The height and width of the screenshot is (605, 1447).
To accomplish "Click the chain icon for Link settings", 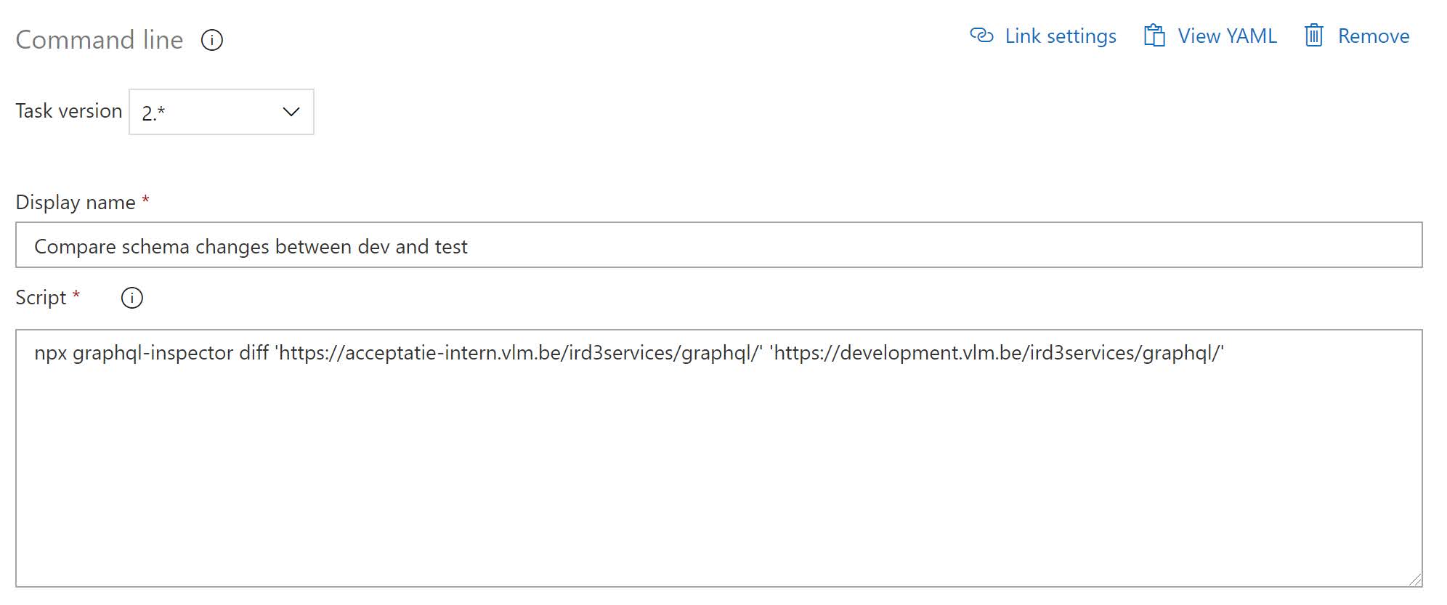I will pyautogui.click(x=981, y=36).
